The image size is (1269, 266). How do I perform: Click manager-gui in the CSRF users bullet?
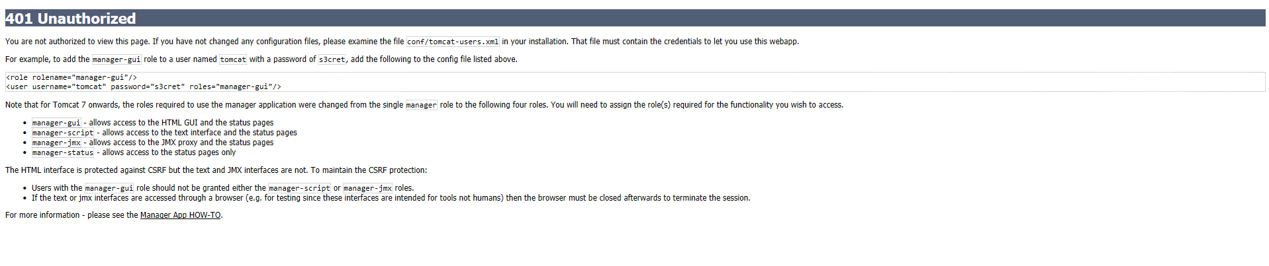coord(109,188)
